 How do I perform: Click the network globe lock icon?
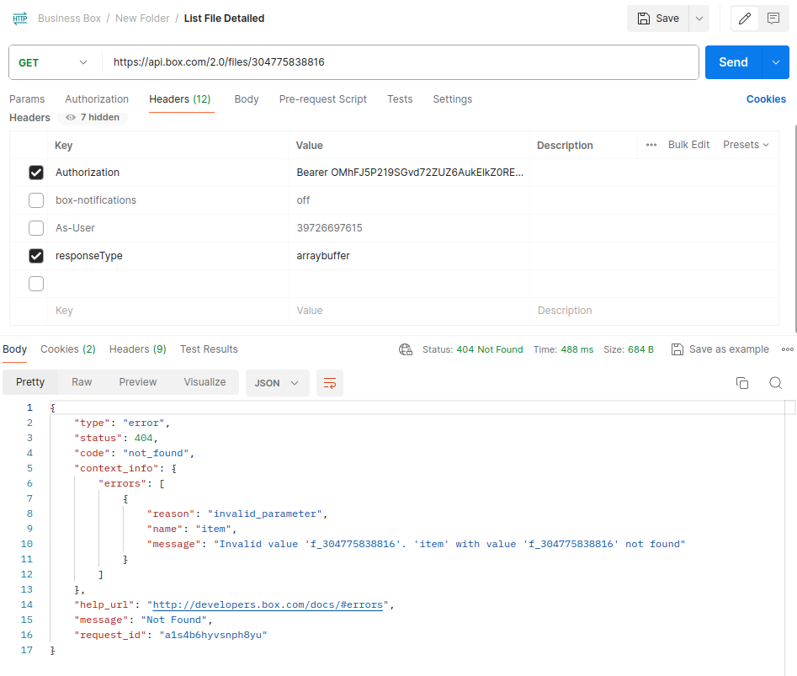406,349
